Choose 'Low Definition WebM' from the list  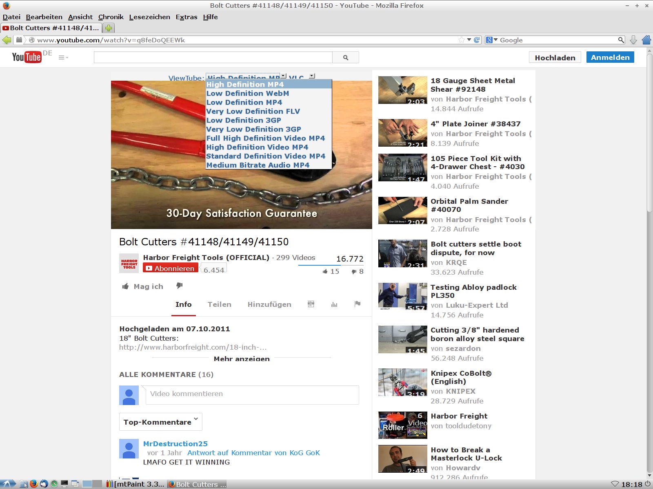[x=248, y=93]
